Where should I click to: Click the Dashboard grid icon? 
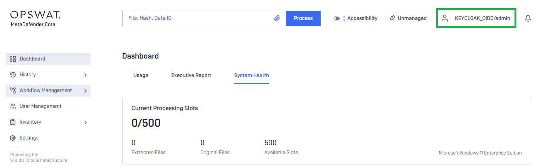coord(13,59)
